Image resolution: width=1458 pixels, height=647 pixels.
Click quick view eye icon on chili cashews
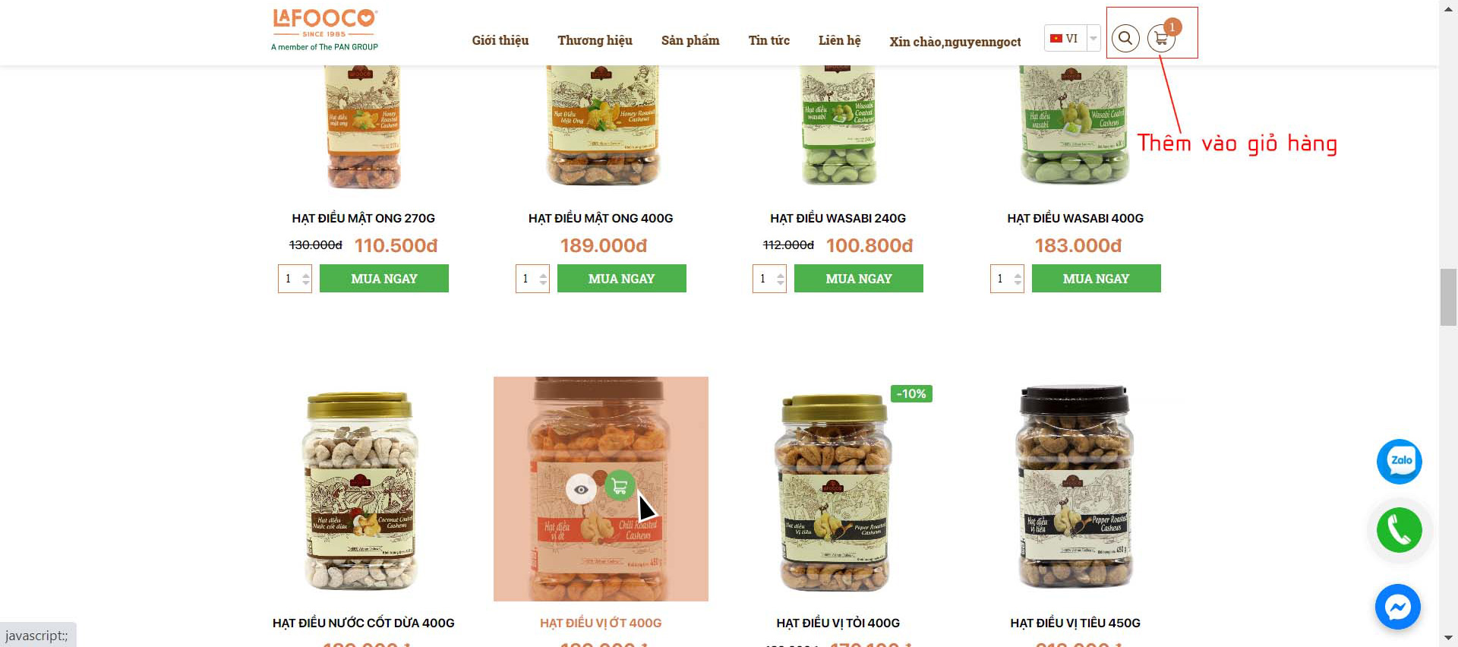click(x=581, y=490)
